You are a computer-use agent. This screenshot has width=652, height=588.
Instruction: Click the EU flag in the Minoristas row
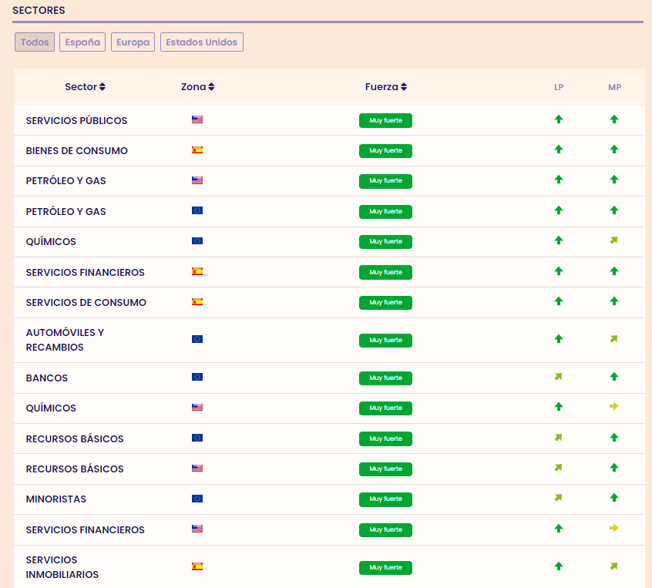(x=197, y=499)
